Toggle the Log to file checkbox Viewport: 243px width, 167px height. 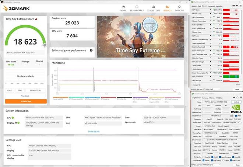[x=193, y=85]
